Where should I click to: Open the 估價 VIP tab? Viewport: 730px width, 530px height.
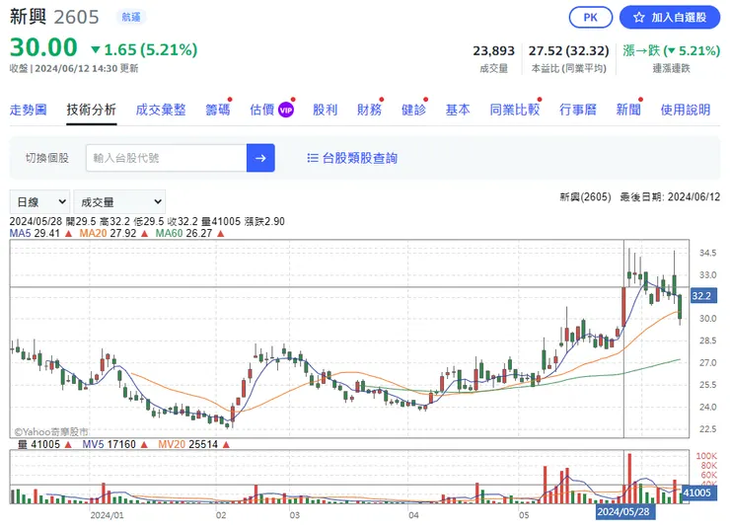coord(271,110)
